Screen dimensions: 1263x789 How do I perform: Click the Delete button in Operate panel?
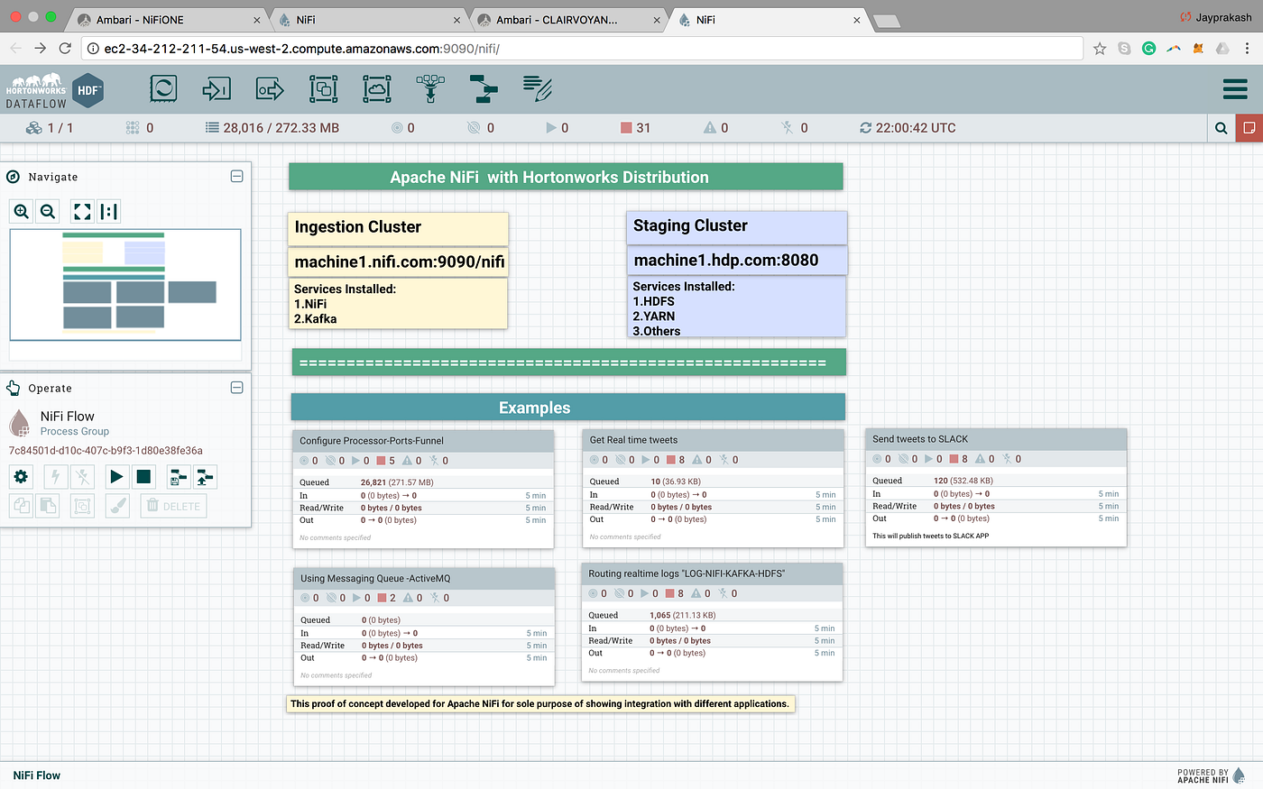pyautogui.click(x=173, y=506)
